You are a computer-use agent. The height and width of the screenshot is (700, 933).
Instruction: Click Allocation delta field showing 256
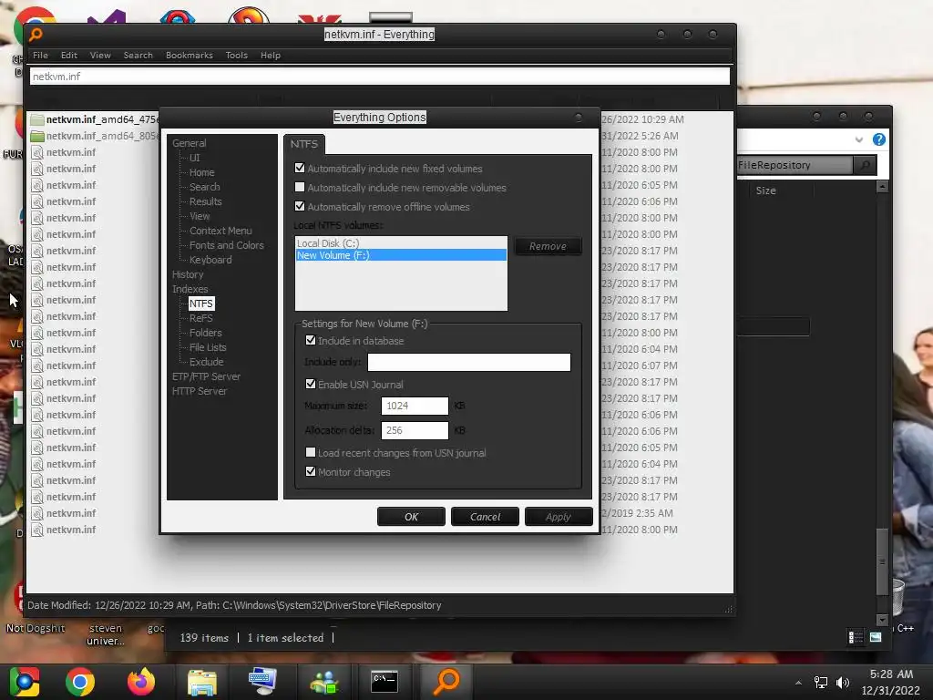[415, 430]
